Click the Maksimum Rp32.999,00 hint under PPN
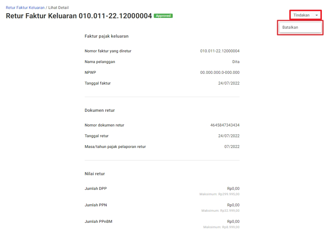Screen dimensions: 324x235 (220, 211)
